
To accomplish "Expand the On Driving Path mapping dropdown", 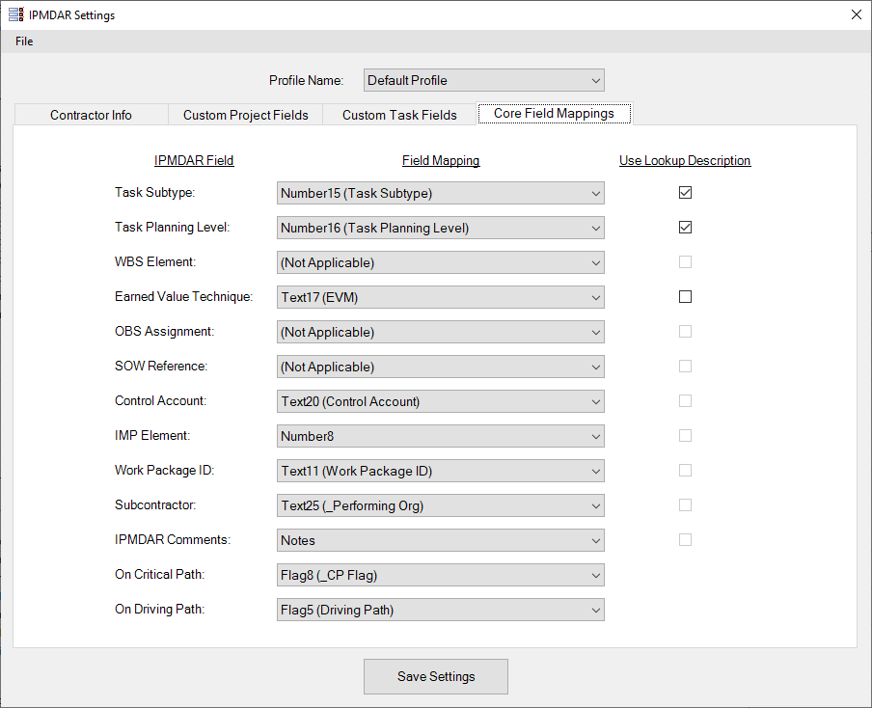I will [440, 610].
